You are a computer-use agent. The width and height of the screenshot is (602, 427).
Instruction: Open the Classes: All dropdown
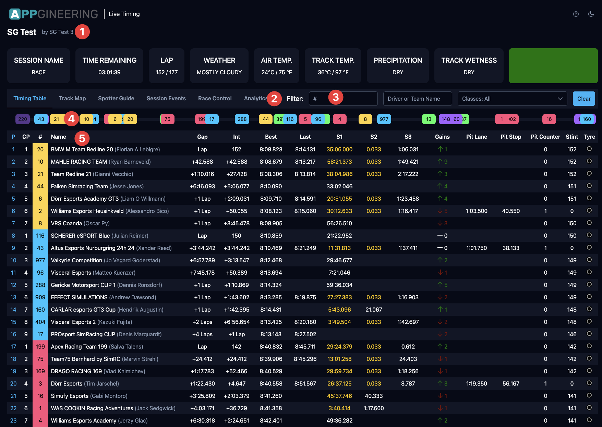point(512,99)
